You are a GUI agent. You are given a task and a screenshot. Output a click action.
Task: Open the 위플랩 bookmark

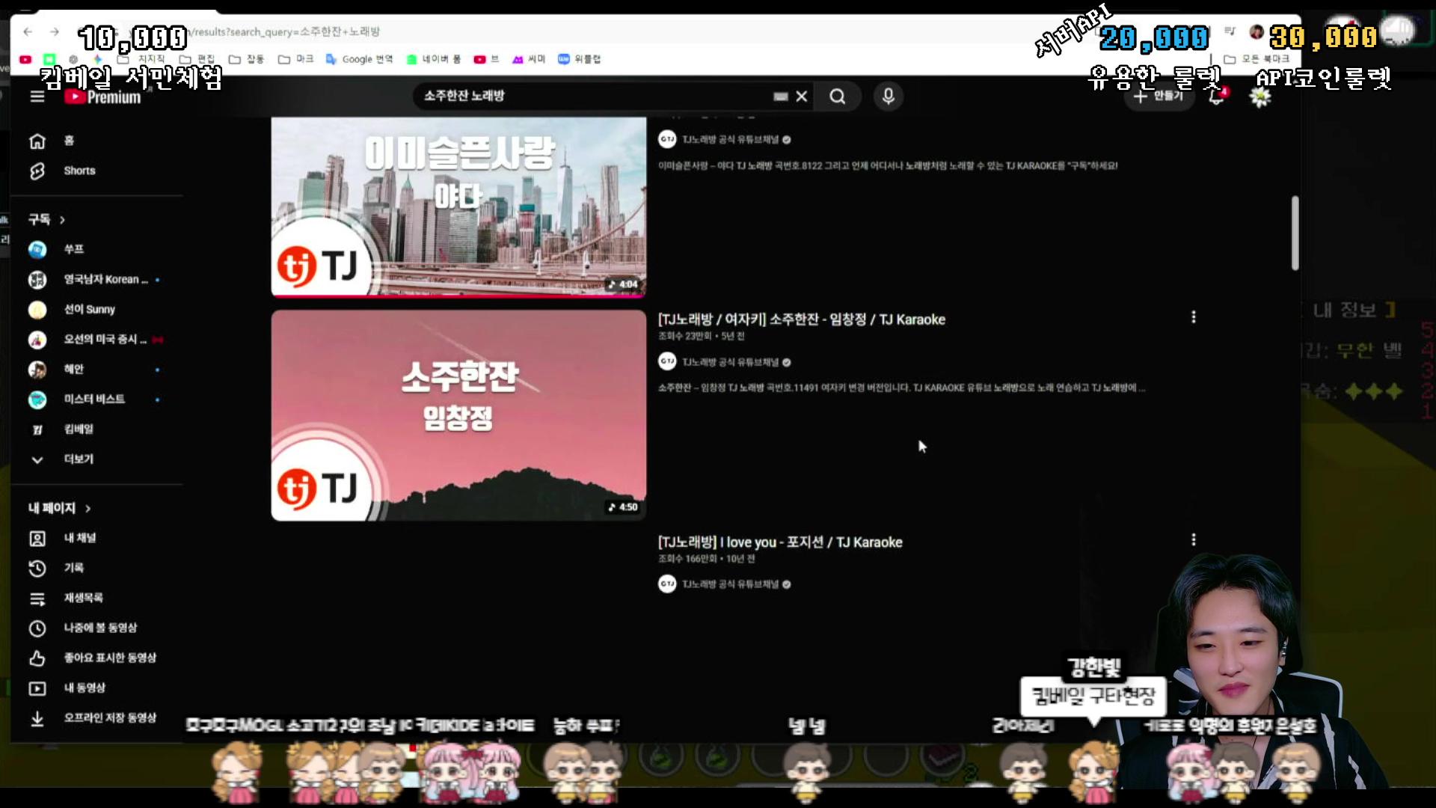579,59
